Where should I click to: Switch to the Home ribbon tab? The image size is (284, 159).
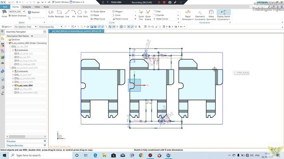[16, 7]
